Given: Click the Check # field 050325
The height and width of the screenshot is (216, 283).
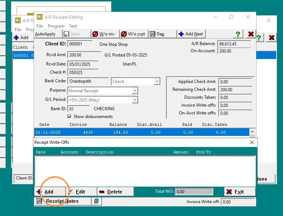Looking at the screenshot, I should pos(83,72).
